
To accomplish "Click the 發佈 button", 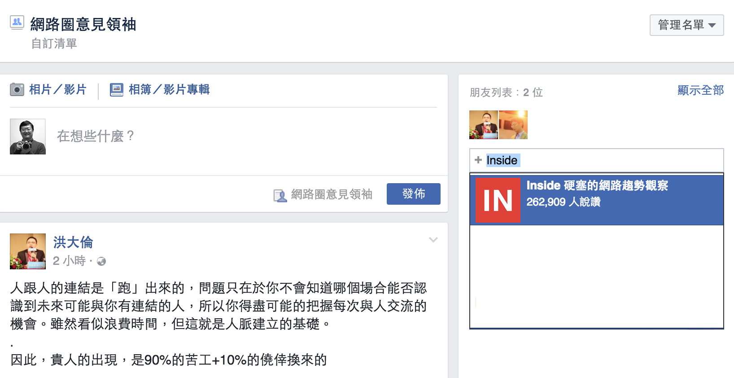I will (414, 194).
